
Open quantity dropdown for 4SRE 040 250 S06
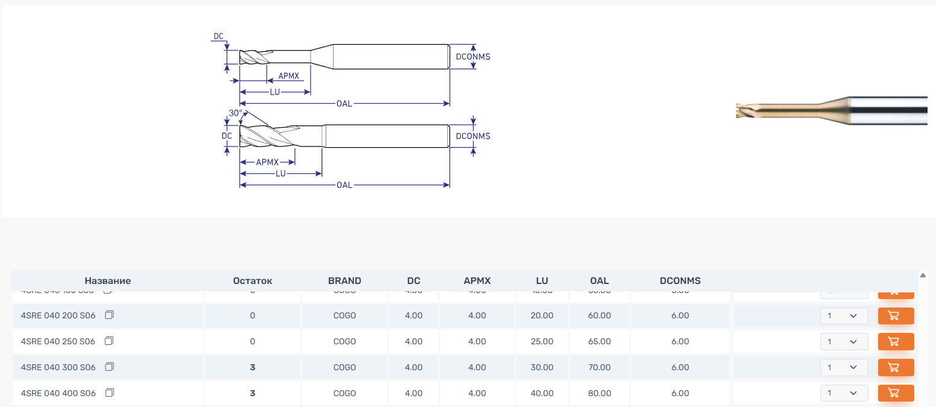coord(844,342)
